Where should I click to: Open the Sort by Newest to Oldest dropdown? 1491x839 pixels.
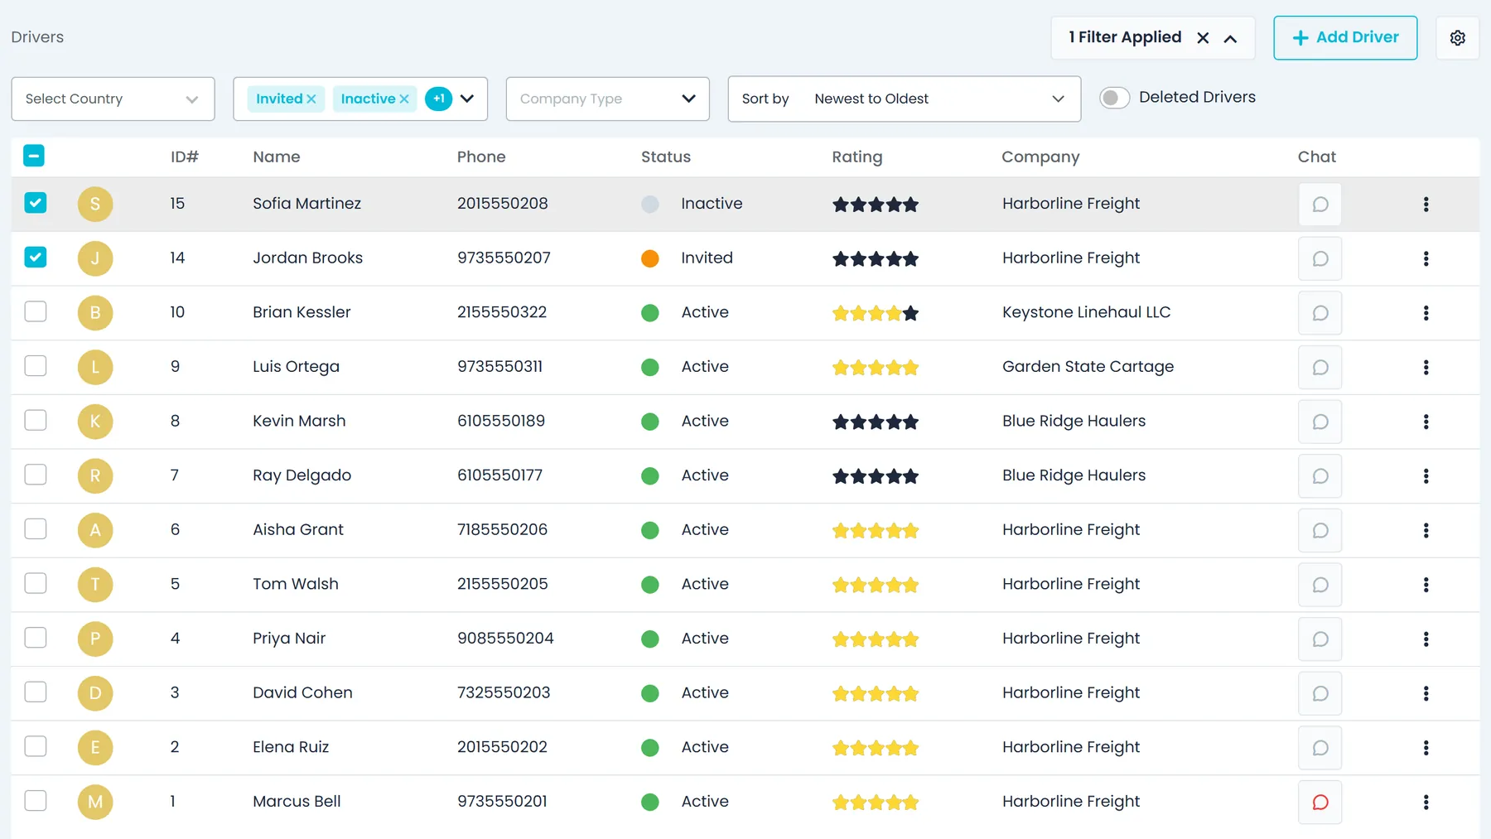coord(904,99)
